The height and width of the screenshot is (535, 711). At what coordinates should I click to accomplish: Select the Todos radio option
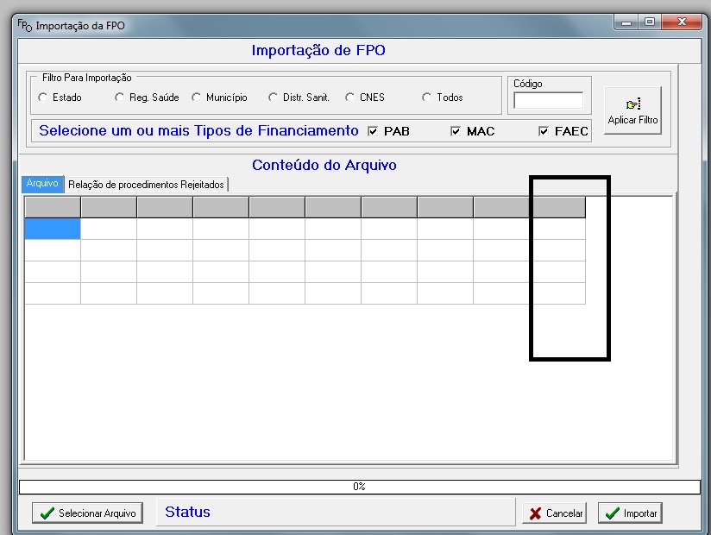(427, 98)
